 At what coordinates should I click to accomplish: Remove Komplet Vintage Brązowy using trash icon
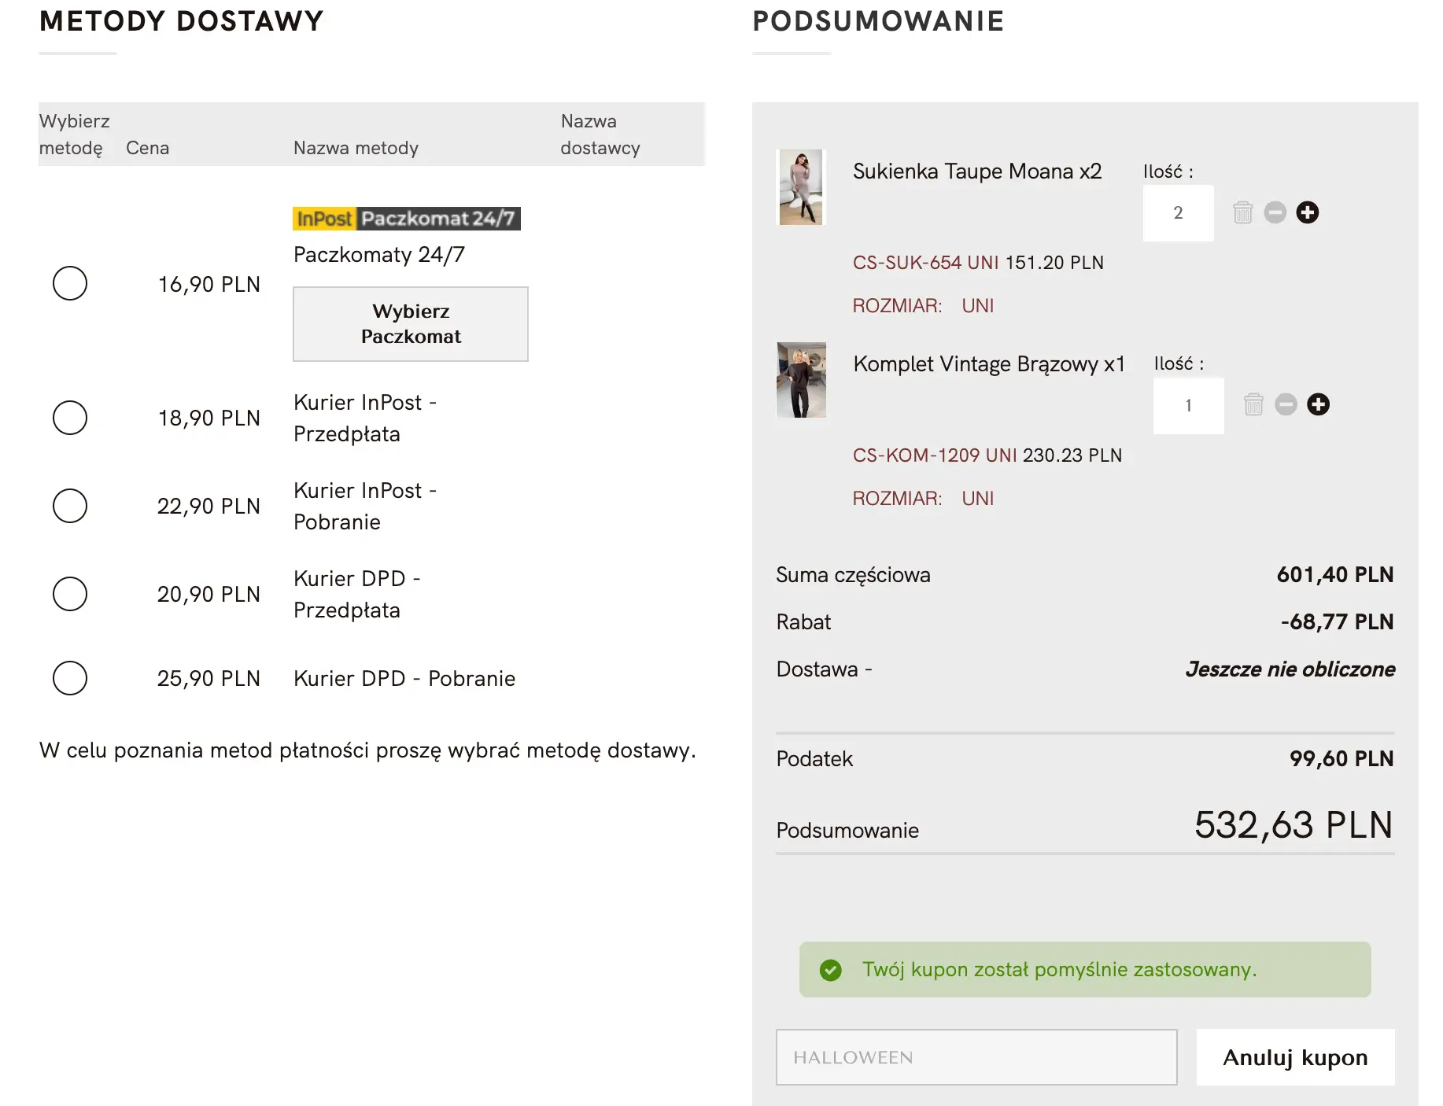tap(1253, 404)
